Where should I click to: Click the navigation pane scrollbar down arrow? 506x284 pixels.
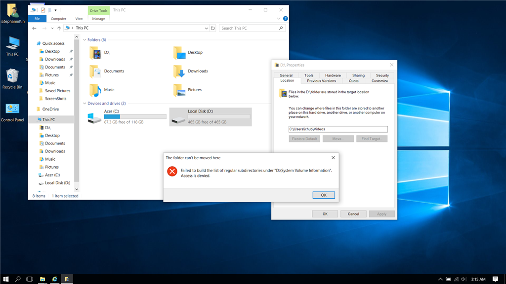(77, 189)
